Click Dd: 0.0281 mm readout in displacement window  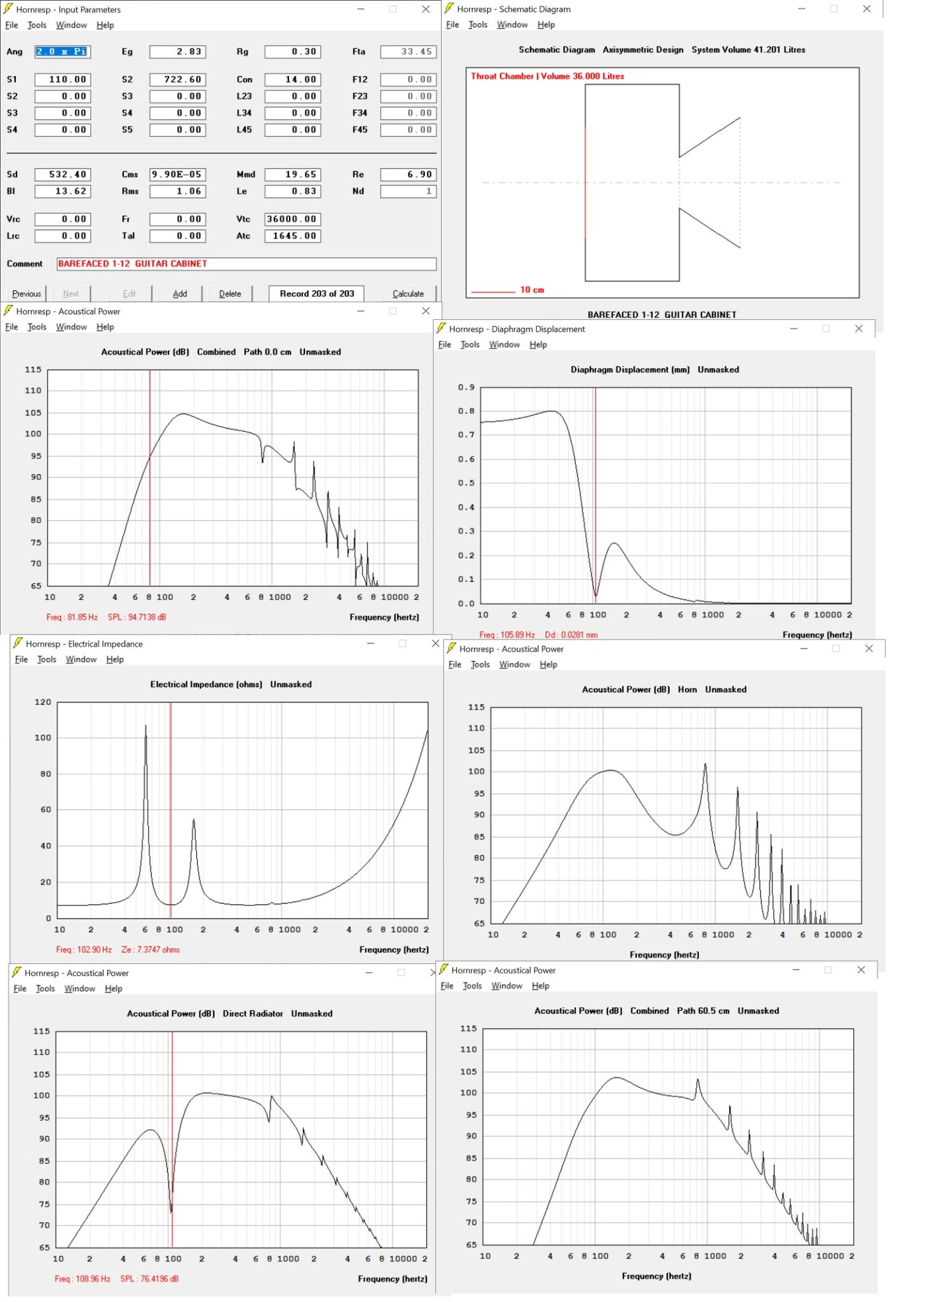[571, 634]
